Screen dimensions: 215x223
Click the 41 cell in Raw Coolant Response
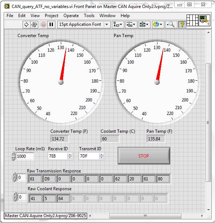click(35, 198)
